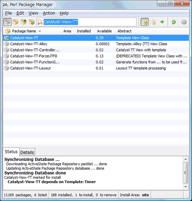Toggle the view all packages toolbar icon
Viewport: 192px width, 201px height.
pos(8,22)
